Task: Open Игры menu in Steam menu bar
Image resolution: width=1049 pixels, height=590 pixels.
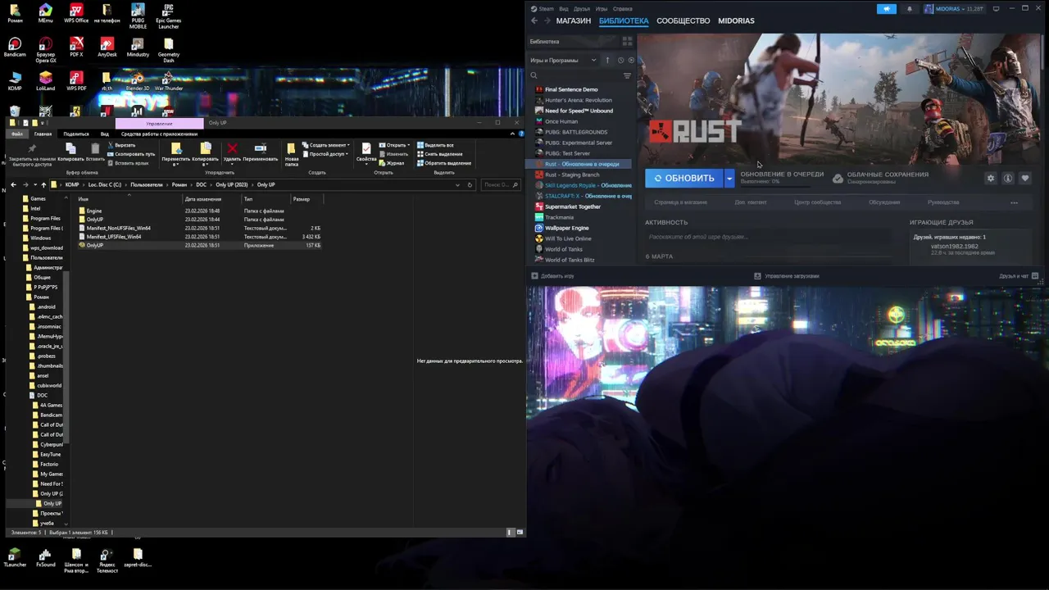Action: (601, 9)
